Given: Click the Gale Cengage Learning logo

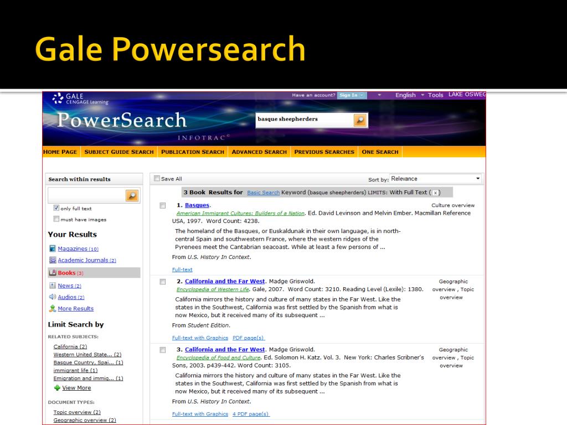Looking at the screenshot, I should coord(80,99).
